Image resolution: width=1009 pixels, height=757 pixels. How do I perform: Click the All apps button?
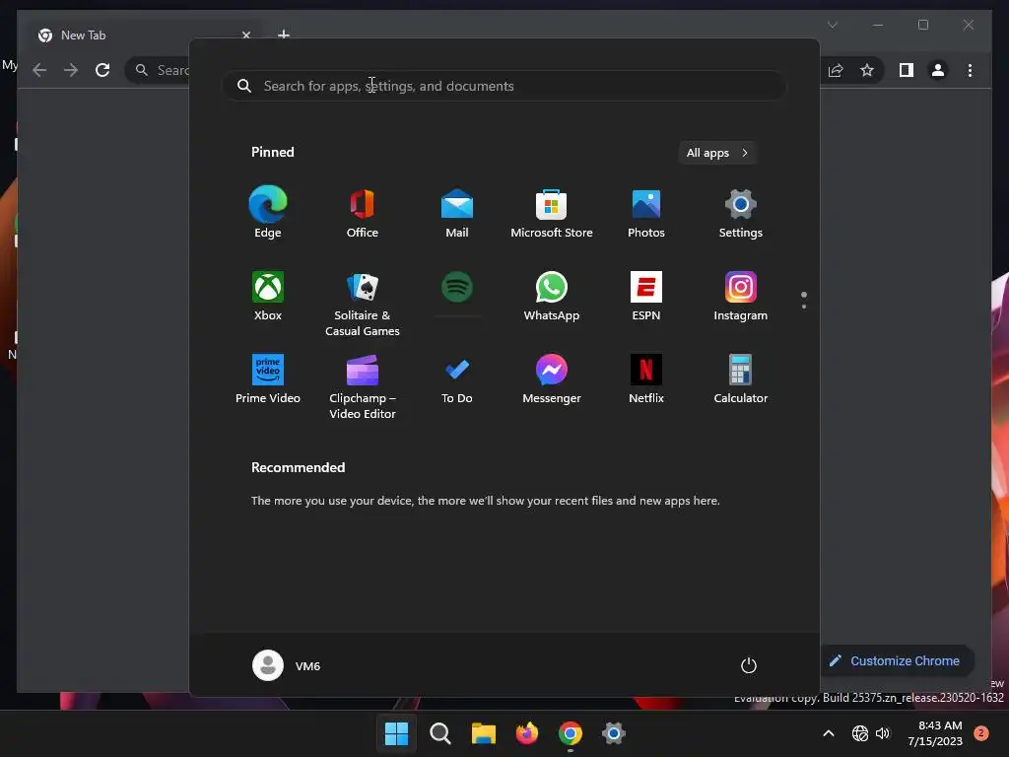click(717, 153)
